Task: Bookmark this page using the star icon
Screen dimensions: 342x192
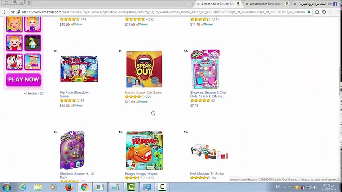Action: tap(13, 12)
